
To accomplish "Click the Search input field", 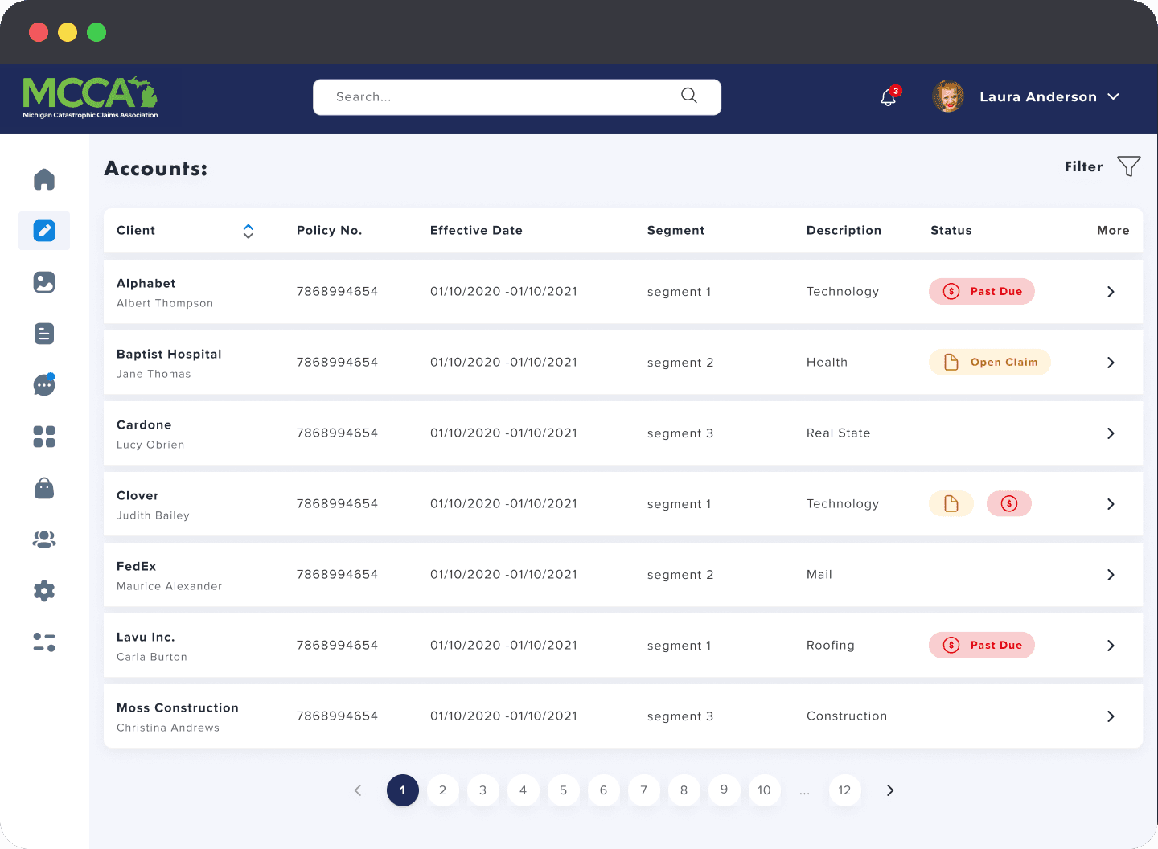I will tap(517, 97).
